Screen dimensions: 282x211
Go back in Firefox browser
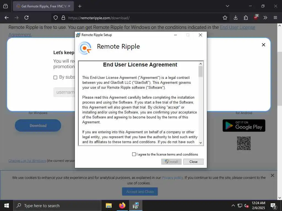click(7, 18)
